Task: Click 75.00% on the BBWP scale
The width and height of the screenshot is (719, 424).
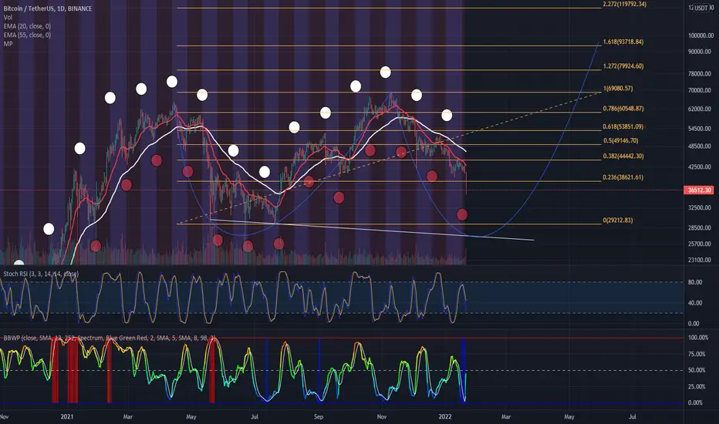Action: pyautogui.click(x=697, y=354)
